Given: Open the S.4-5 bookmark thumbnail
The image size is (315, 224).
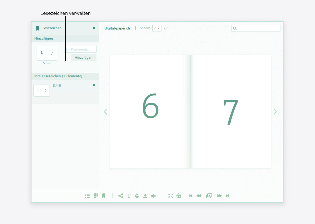Looking at the screenshot, I should tap(42, 90).
